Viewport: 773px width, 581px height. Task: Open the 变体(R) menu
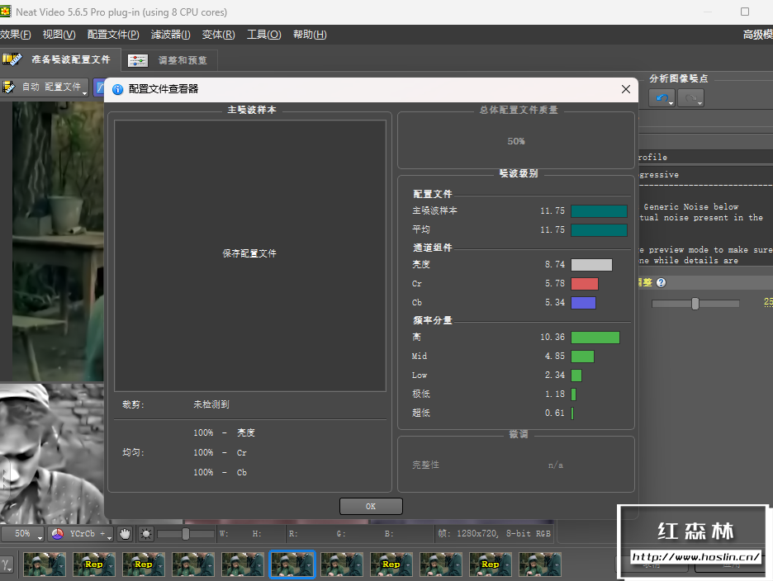[x=218, y=35]
